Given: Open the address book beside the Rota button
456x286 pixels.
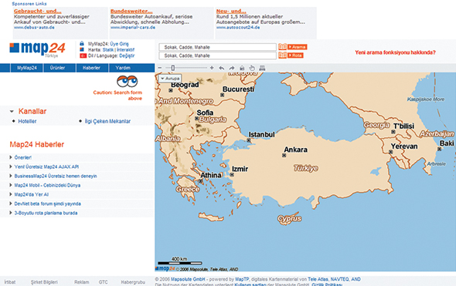Looking at the screenshot, I should (282, 55).
